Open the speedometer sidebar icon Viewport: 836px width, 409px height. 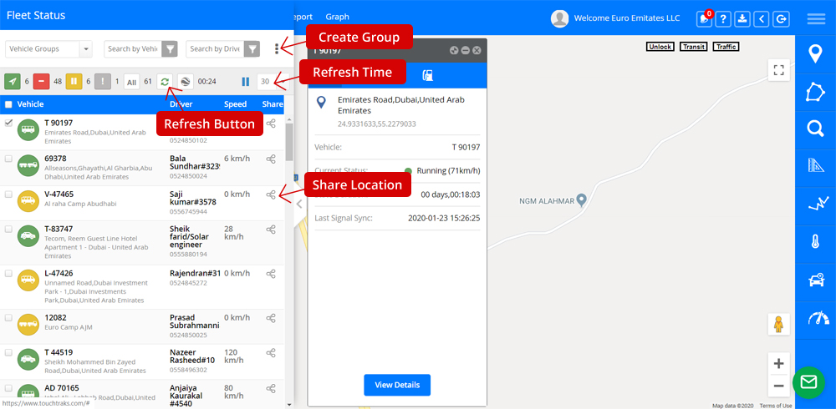click(x=815, y=317)
